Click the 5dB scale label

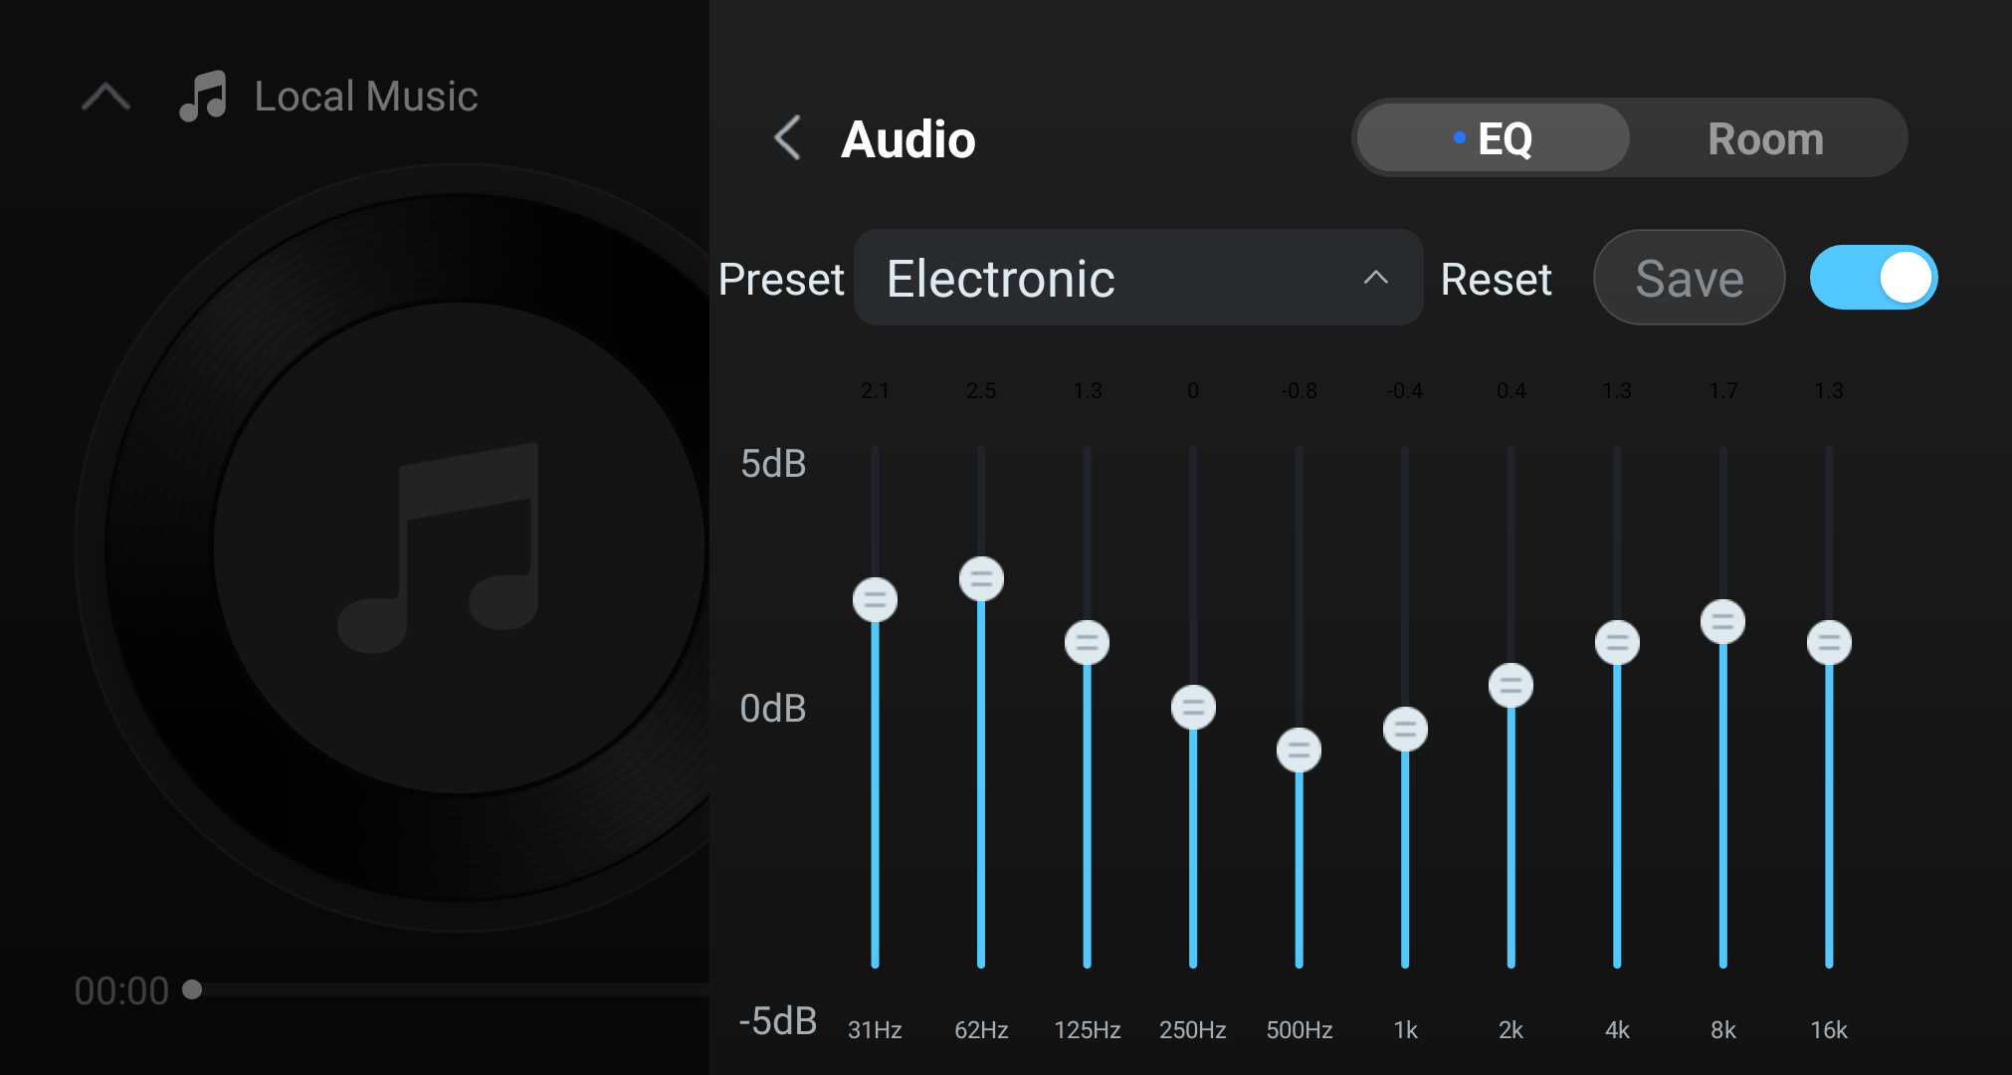click(773, 464)
